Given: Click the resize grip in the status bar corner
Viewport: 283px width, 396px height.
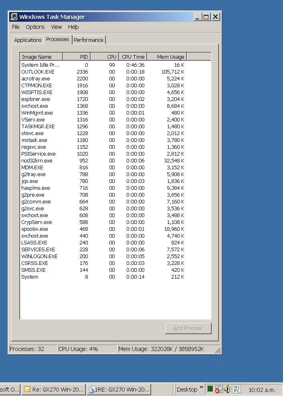Looking at the screenshot, I should [x=218, y=350].
